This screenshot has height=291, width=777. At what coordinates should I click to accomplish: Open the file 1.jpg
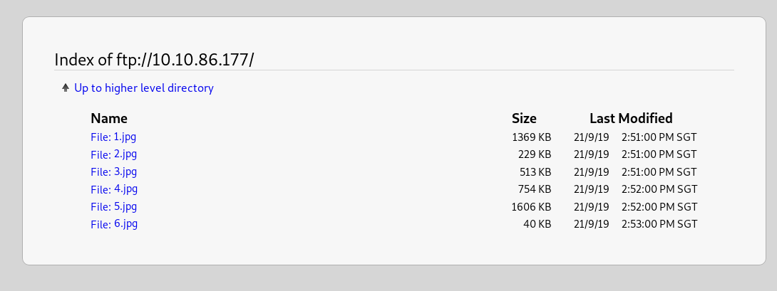point(114,136)
